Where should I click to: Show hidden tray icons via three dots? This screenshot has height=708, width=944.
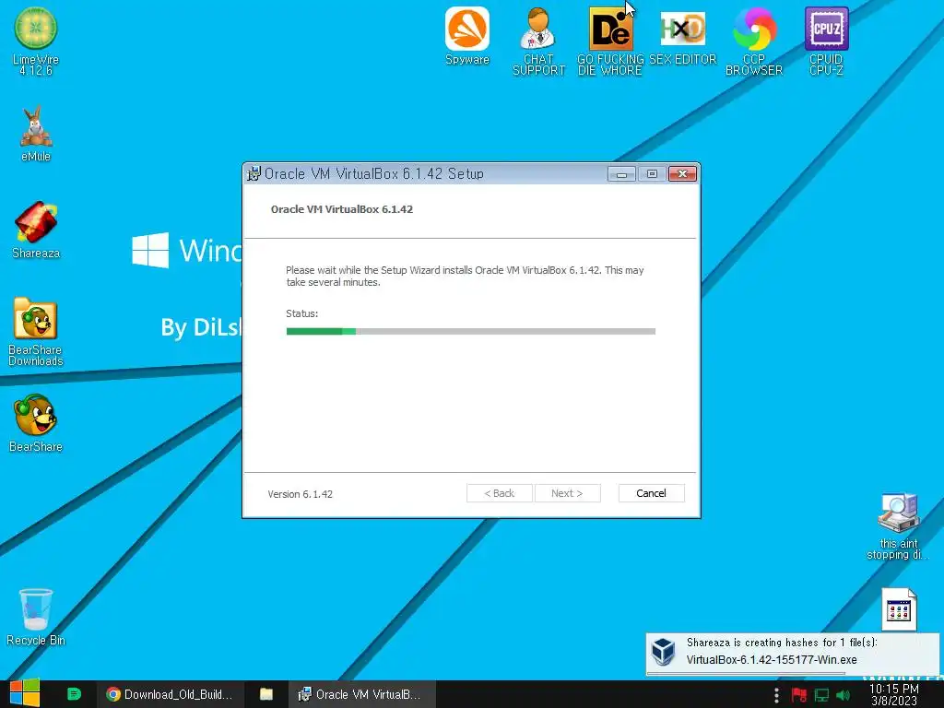click(x=776, y=695)
